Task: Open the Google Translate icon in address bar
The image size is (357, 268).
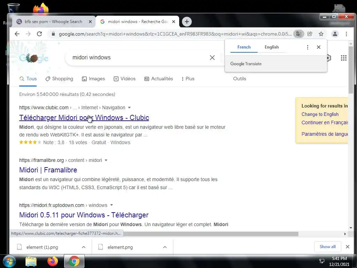Action: pos(299,34)
